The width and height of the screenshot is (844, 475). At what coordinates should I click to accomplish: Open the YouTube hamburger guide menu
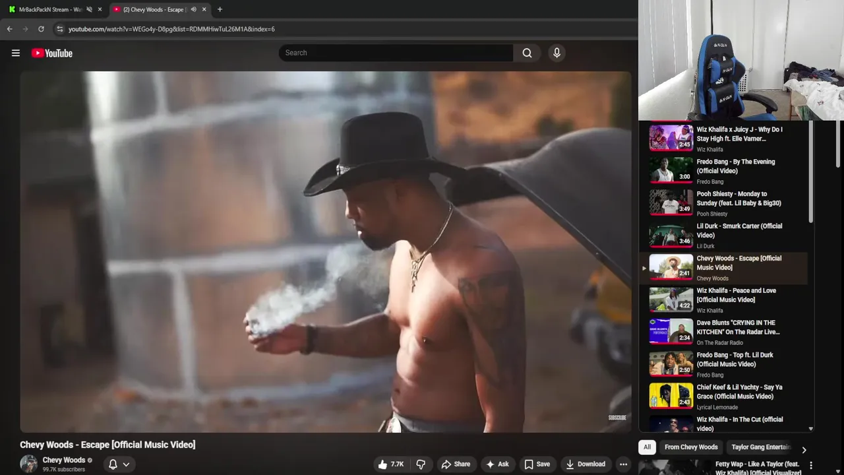point(16,53)
